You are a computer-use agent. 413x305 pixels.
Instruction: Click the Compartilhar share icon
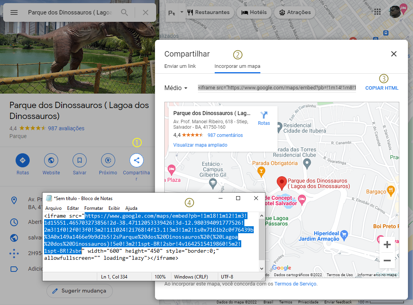coord(137,160)
